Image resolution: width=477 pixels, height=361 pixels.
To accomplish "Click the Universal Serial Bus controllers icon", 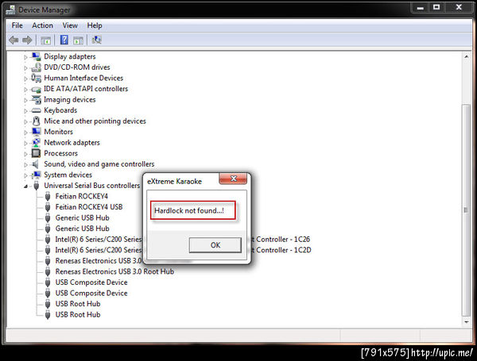I will [37, 186].
